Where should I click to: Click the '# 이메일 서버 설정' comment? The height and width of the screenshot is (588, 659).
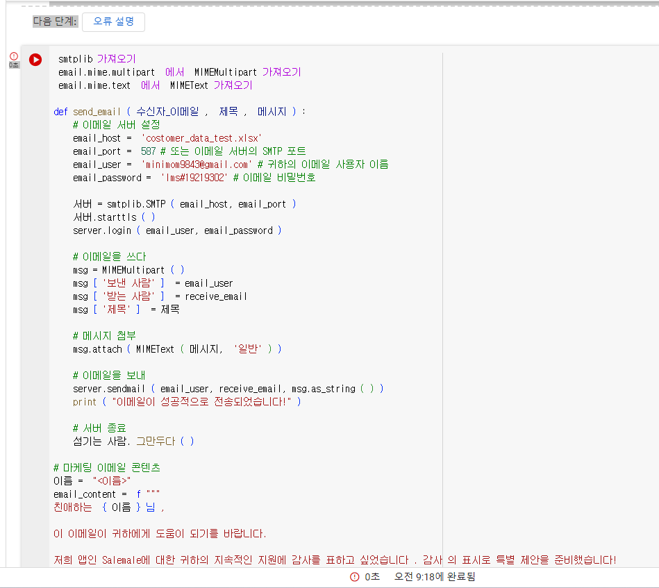[117, 125]
